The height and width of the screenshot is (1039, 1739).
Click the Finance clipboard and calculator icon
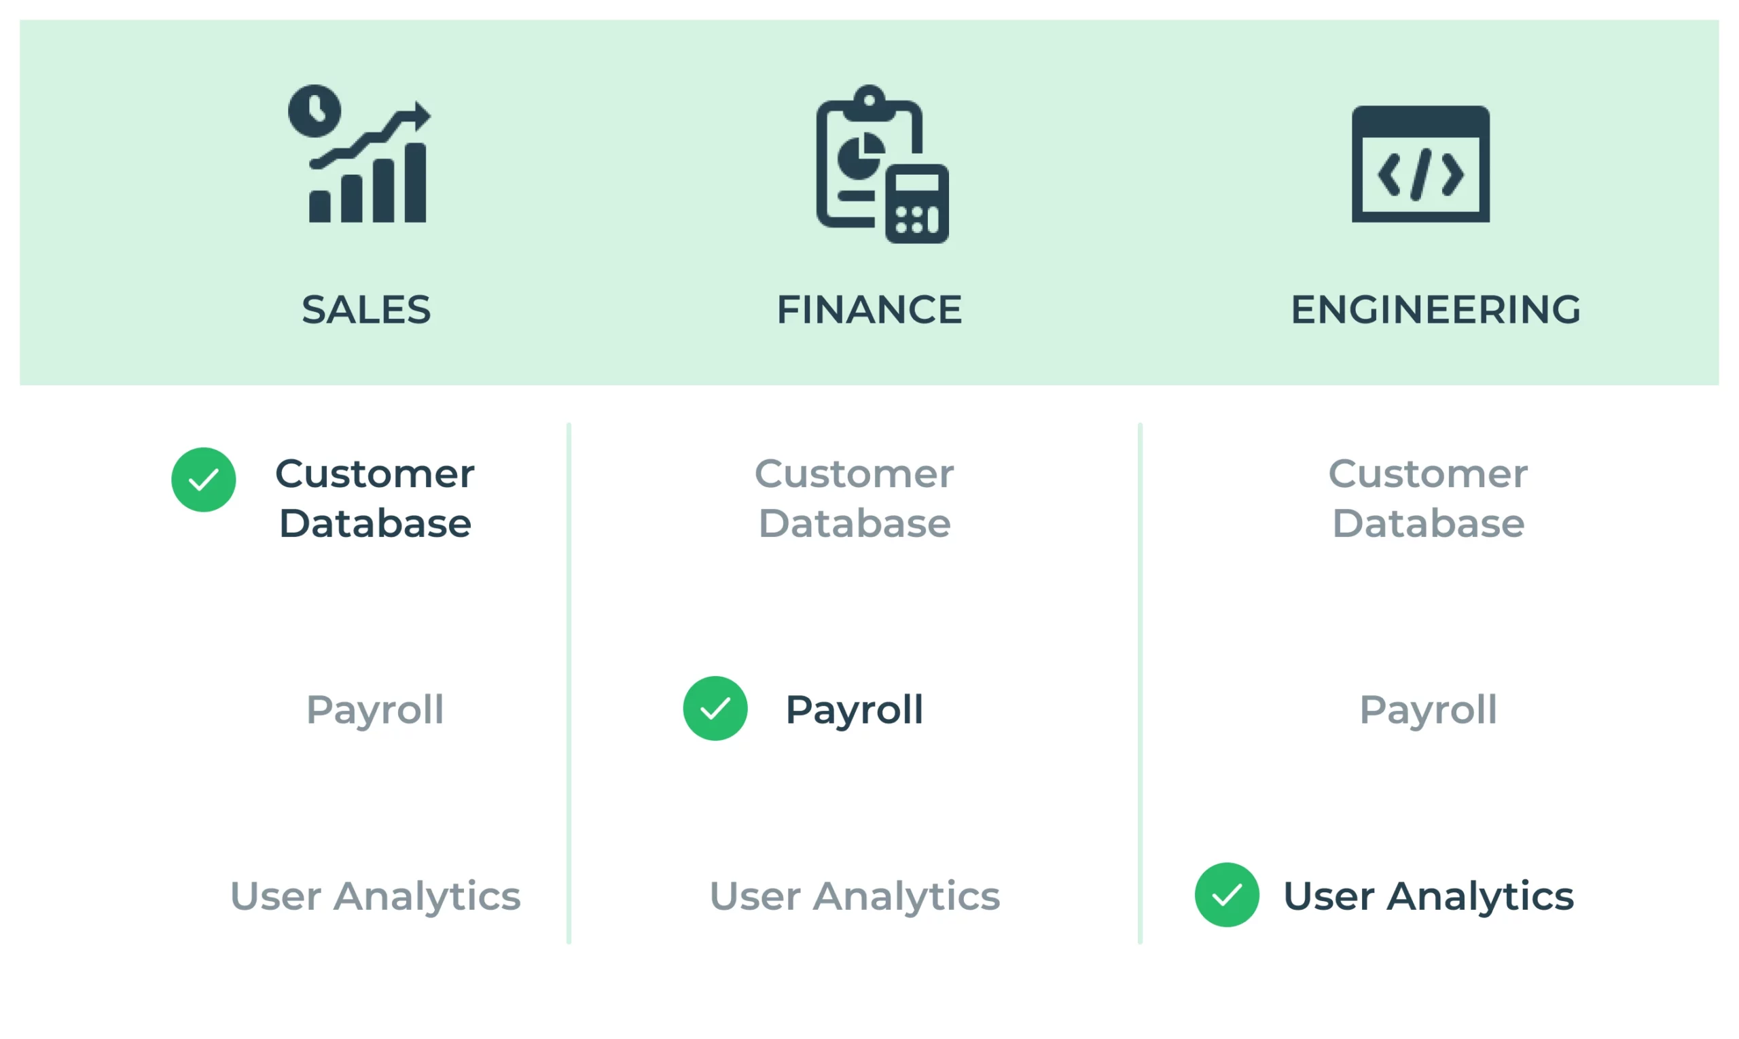tap(882, 165)
